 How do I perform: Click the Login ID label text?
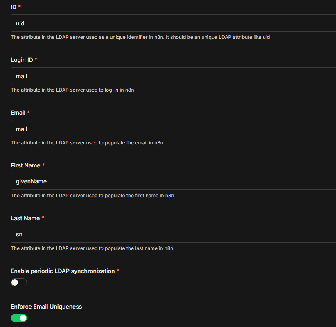(x=22, y=60)
